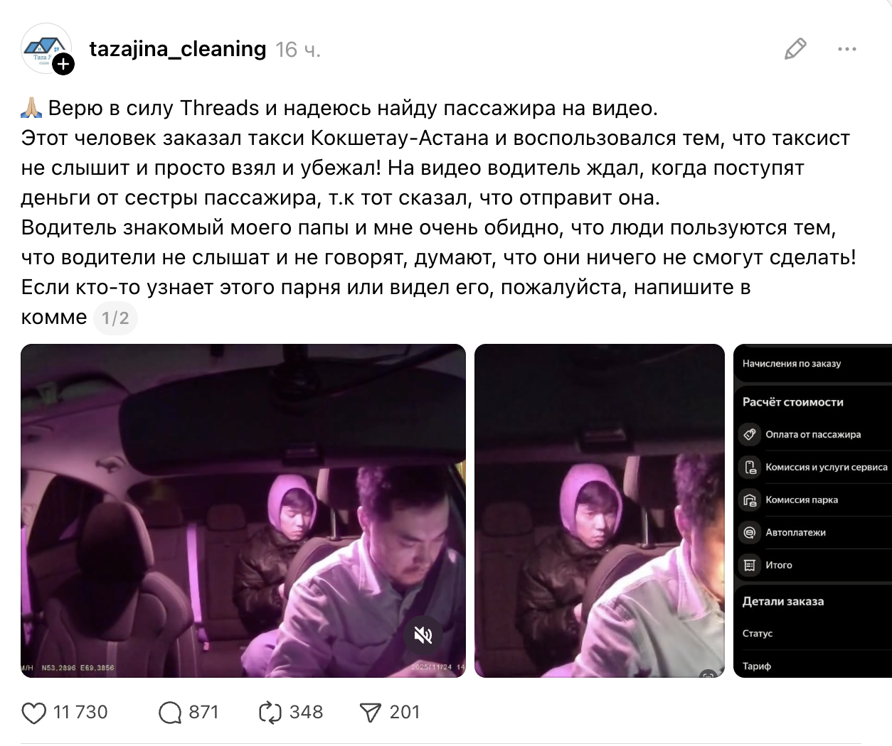Click the repost arrows icon
Screen dimensions: 892x746
(x=270, y=713)
